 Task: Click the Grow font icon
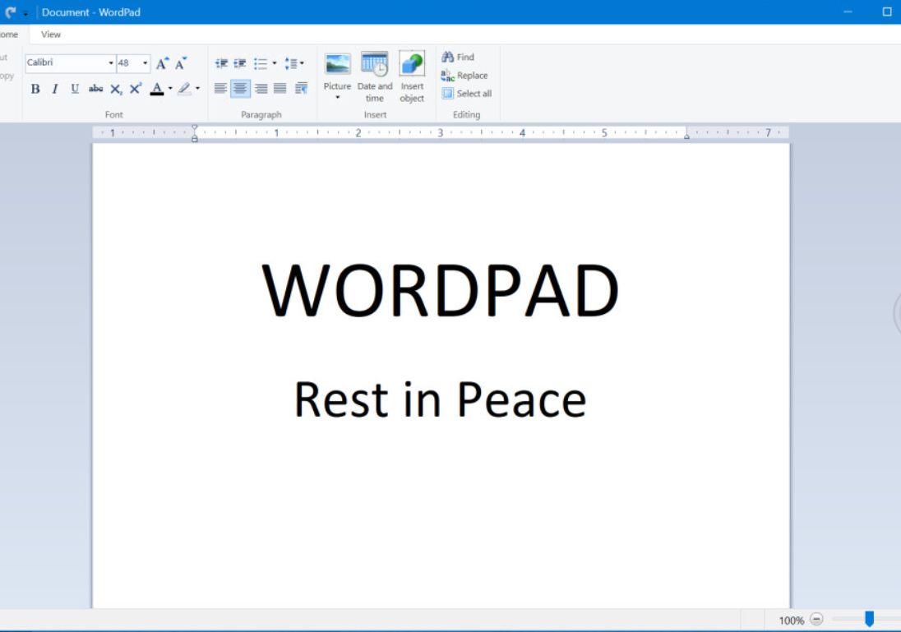163,63
